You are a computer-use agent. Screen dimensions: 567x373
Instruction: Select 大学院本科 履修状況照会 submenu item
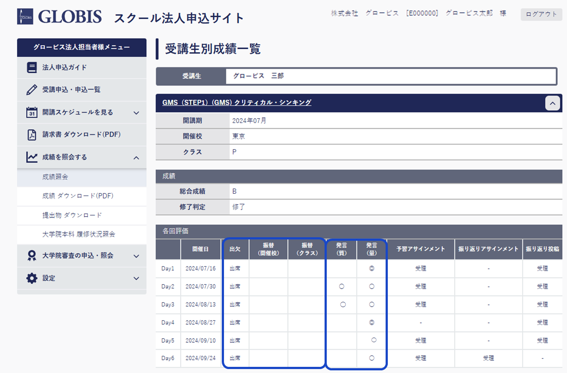[82, 235]
